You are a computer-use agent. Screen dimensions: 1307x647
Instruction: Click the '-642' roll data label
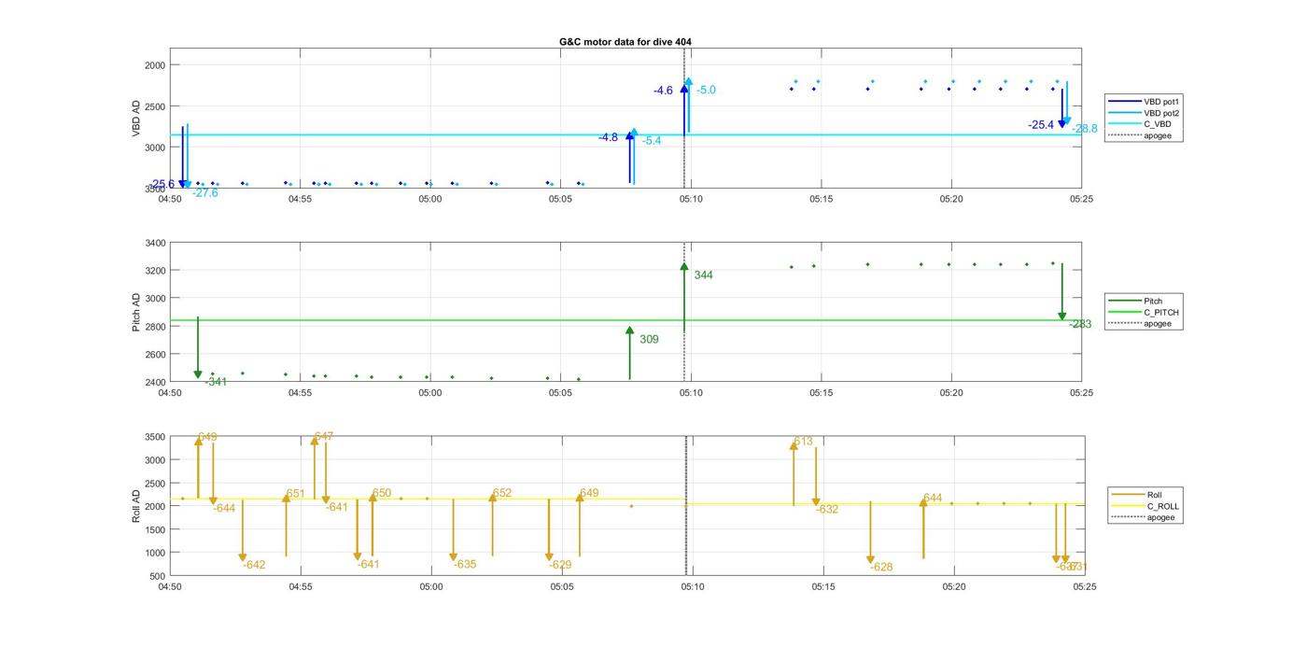pos(254,565)
